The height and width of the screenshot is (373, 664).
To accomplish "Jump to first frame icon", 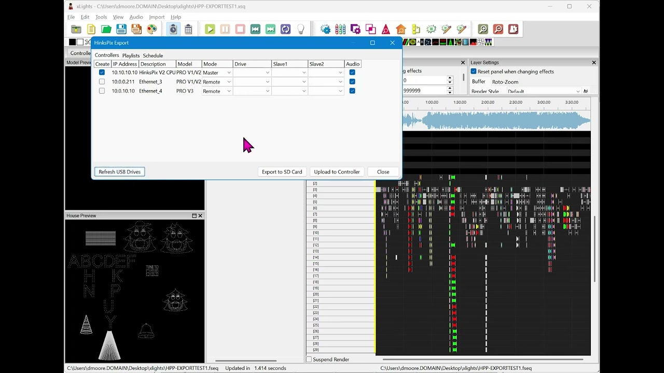I will 255,30.
